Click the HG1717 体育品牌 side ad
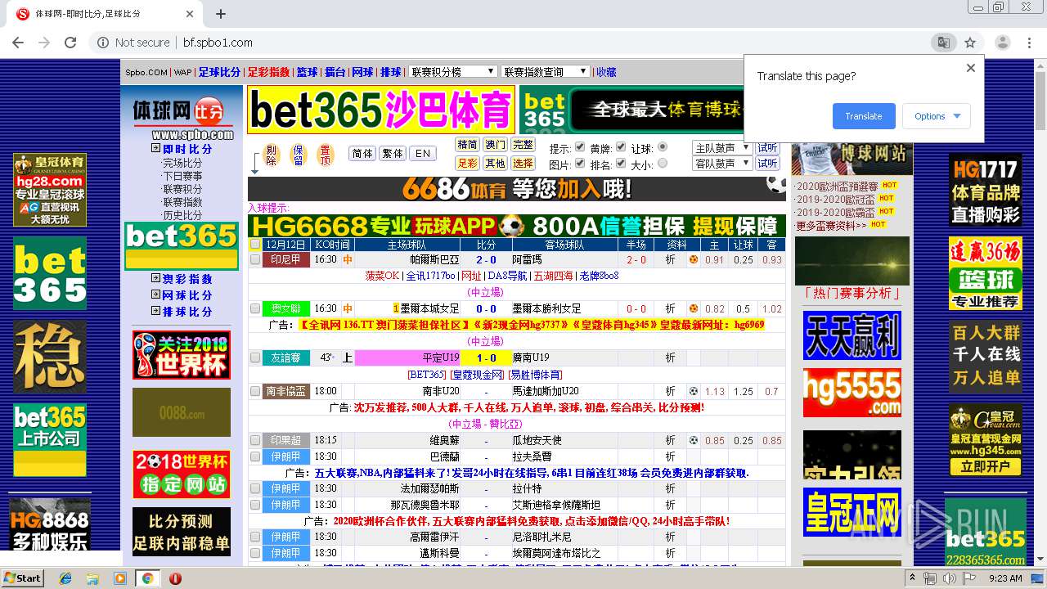The image size is (1047, 589). pyautogui.click(x=986, y=190)
